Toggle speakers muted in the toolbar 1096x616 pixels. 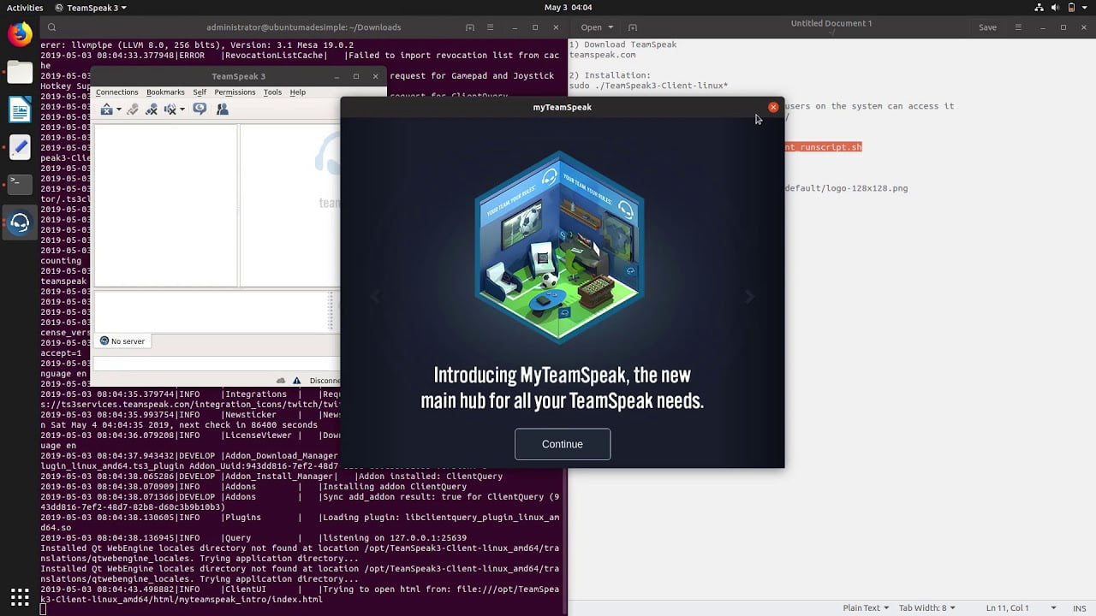click(170, 110)
